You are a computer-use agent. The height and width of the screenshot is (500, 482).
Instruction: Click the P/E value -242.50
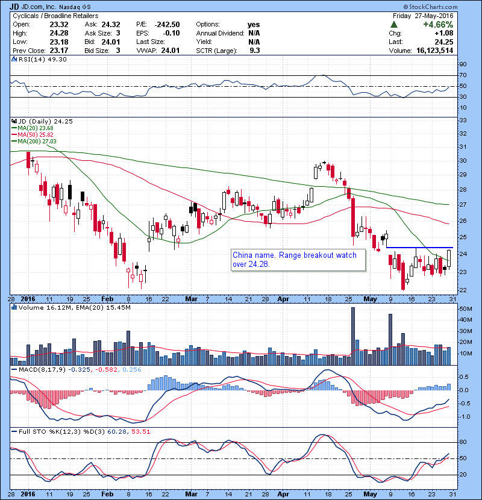coord(167,25)
